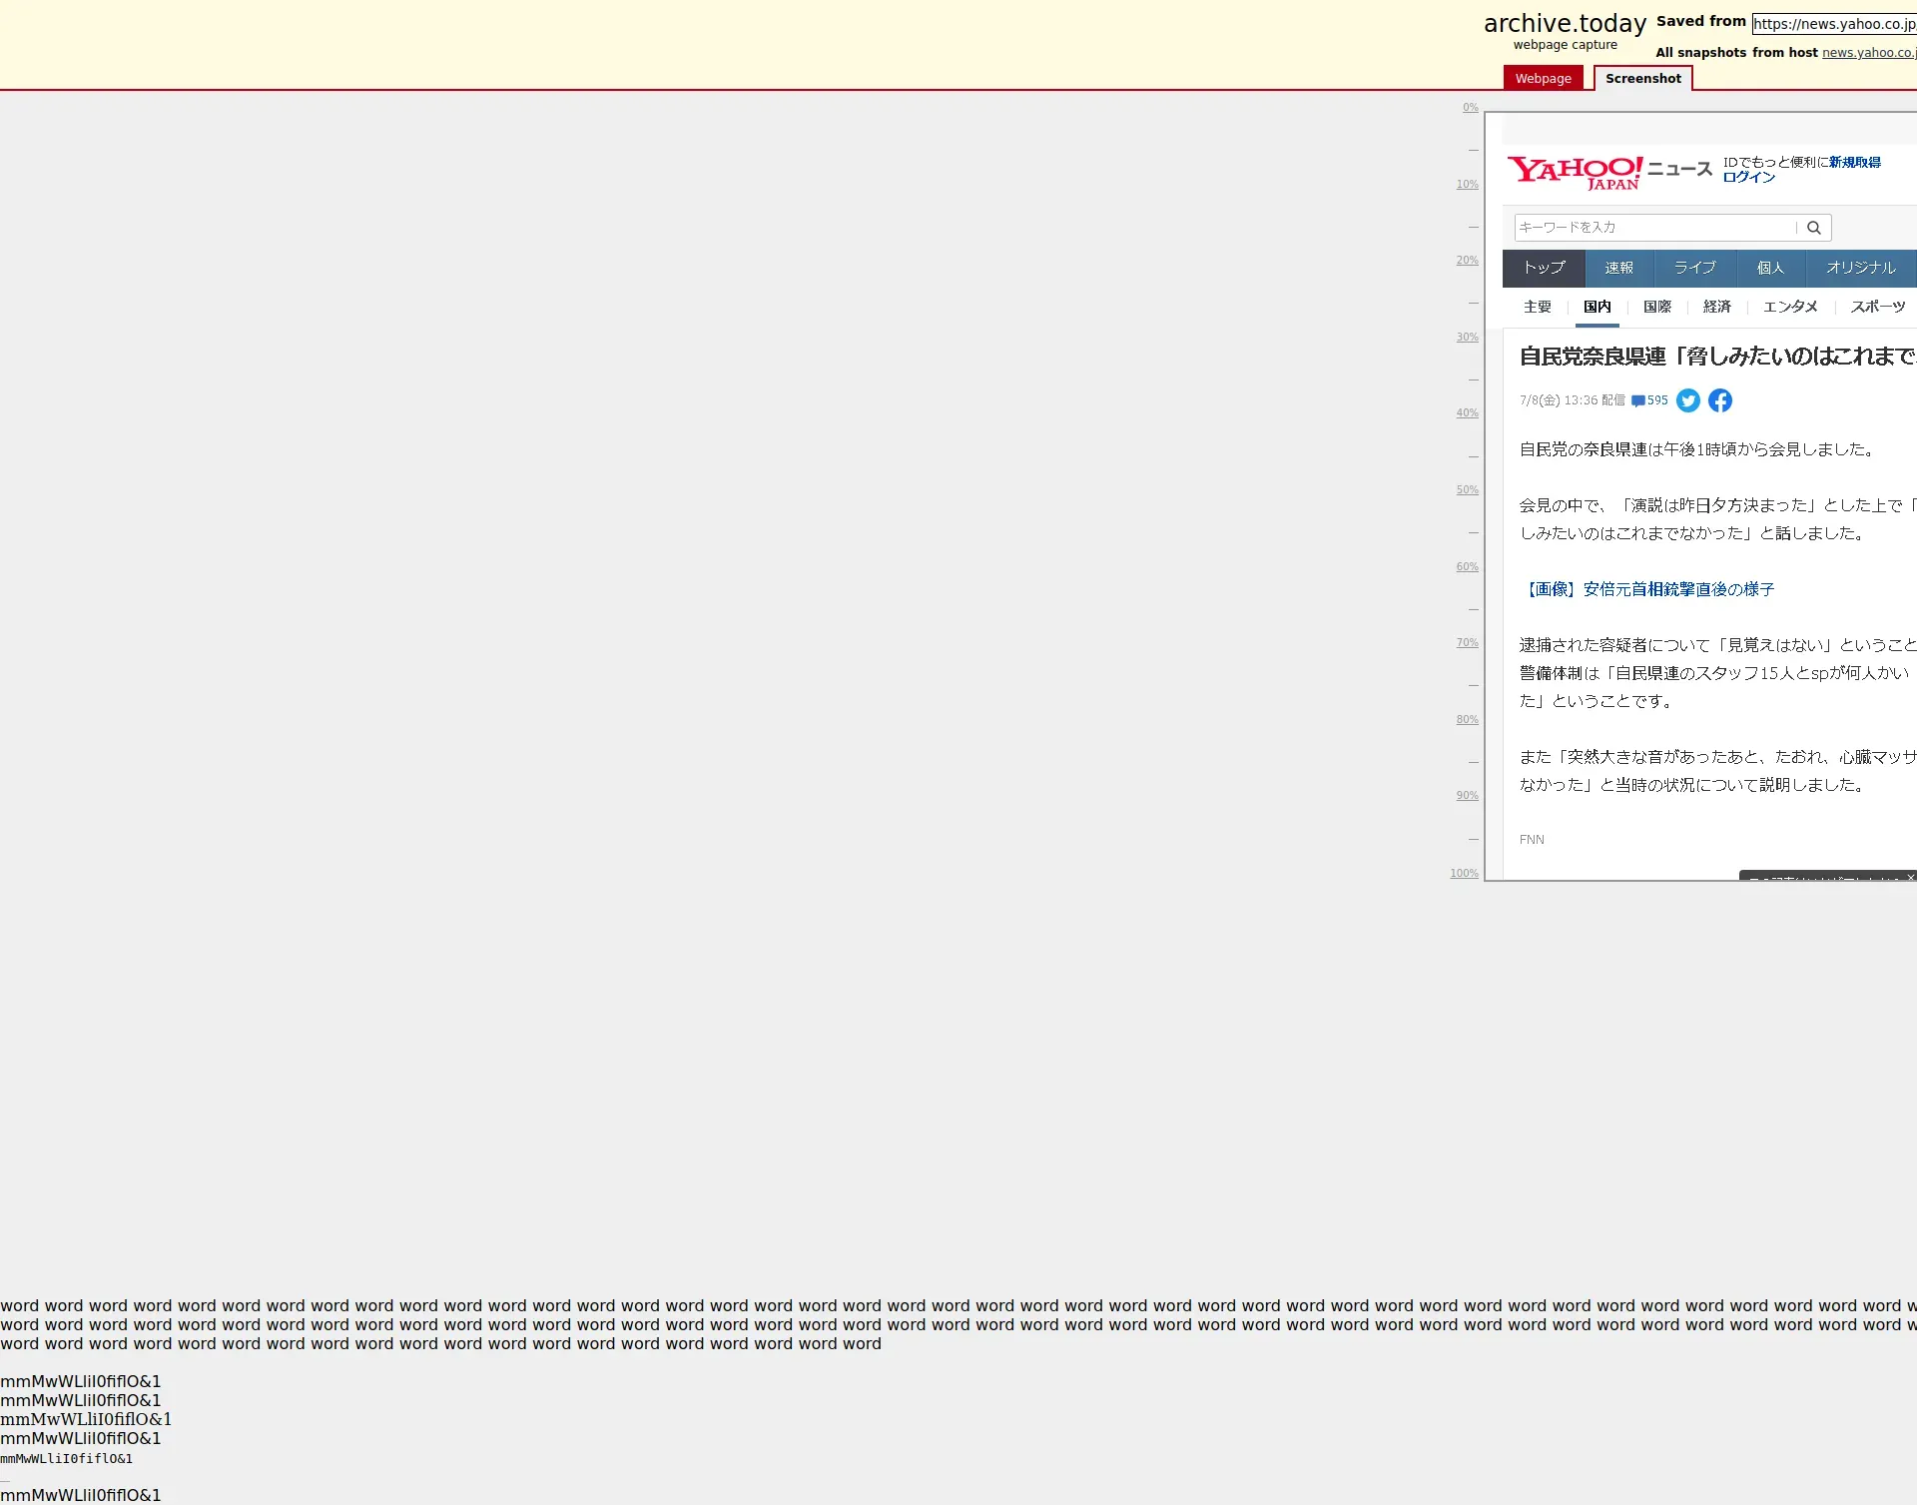Click the news.yahoo.co.jp host link
This screenshot has width=1917, height=1505.
[1867, 53]
